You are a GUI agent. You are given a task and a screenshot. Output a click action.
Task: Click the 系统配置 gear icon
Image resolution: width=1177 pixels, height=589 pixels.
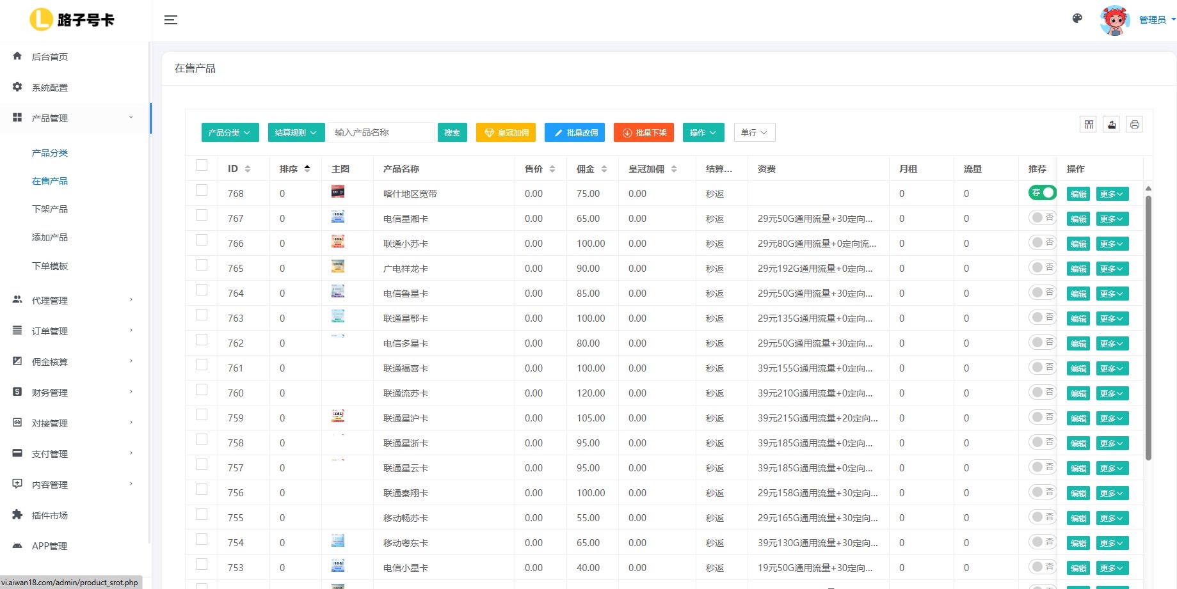(17, 87)
